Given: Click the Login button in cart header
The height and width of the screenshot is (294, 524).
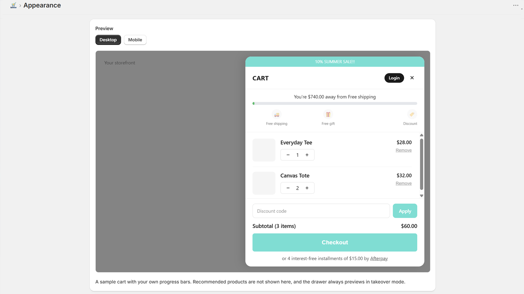Looking at the screenshot, I should pyautogui.click(x=394, y=78).
